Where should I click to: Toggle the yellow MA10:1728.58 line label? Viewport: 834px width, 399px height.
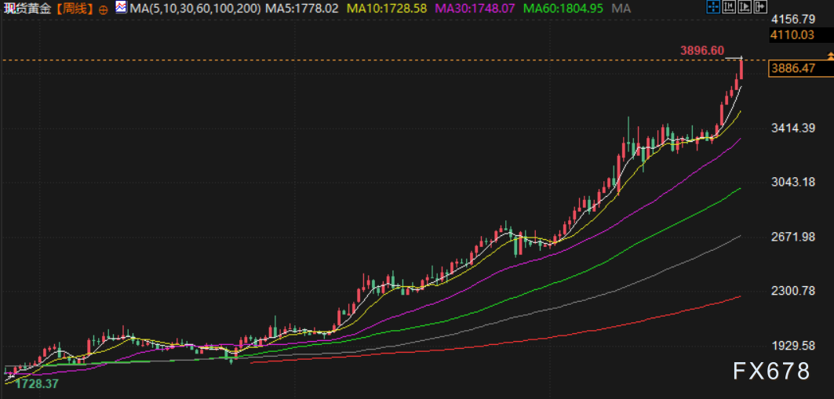[x=387, y=9]
